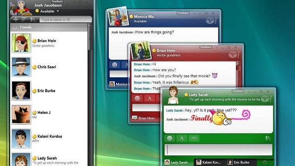This screenshot has width=295, height=166.
Task: Click the Yahoo logo in Monica Ma window
Action: [x=211, y=20]
